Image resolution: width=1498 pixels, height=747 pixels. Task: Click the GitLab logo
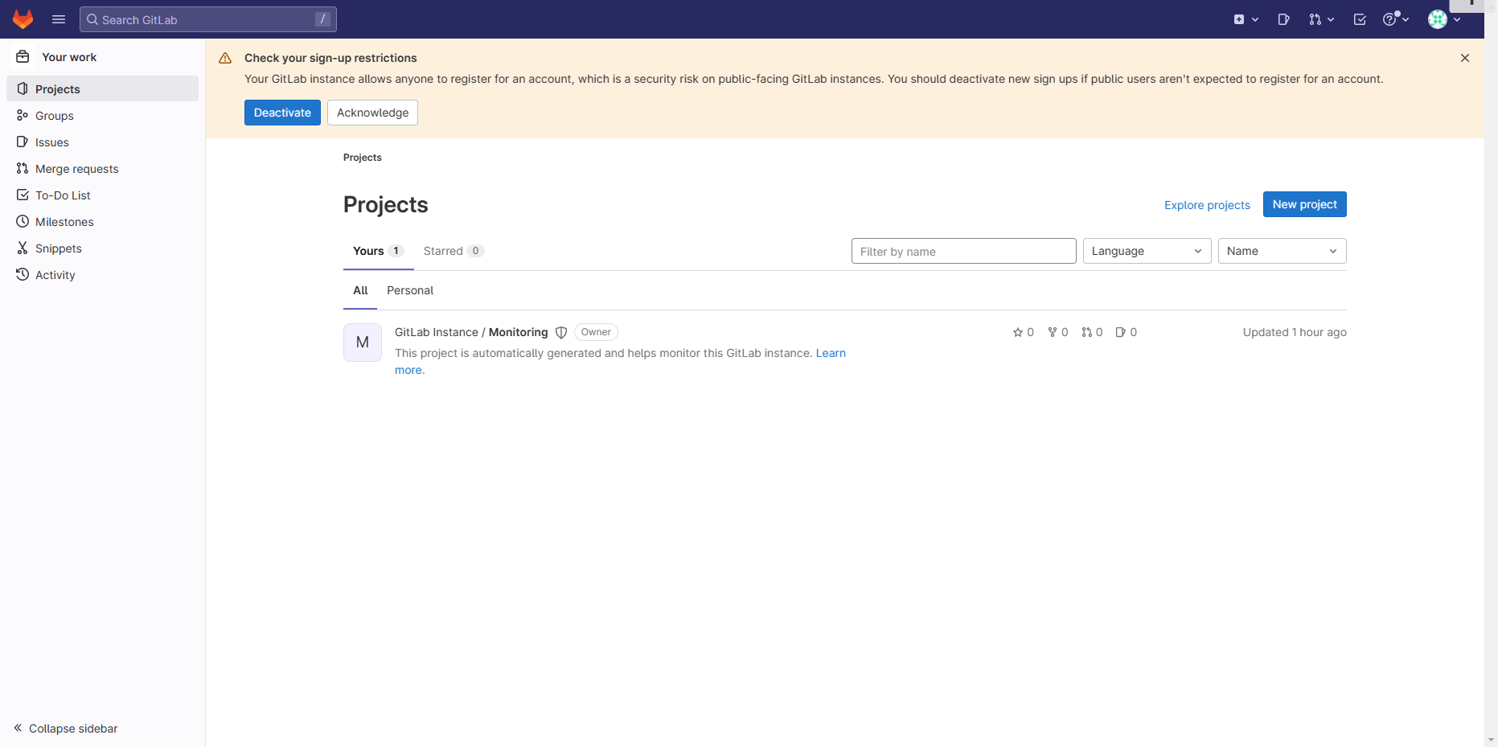pos(23,19)
